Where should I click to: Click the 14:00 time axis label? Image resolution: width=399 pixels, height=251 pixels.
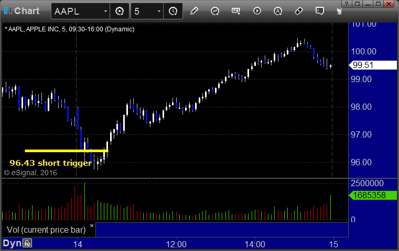point(255,244)
